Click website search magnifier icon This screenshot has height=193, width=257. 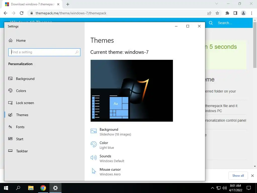pyautogui.click(x=211, y=23)
